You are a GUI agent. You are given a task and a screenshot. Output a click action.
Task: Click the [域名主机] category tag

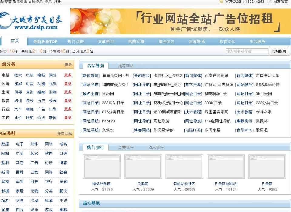pos(91,94)
